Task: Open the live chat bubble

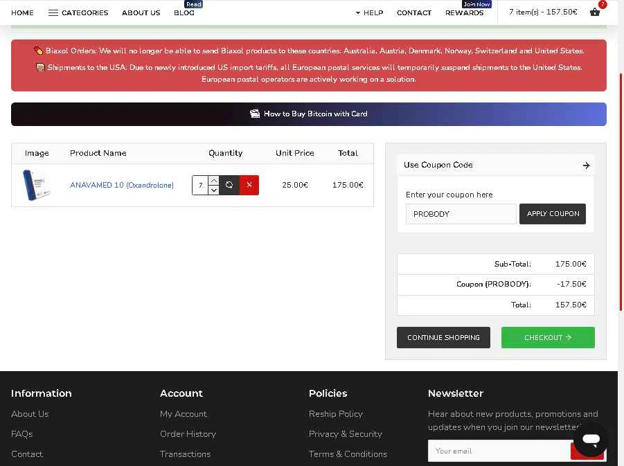Action: [x=591, y=439]
